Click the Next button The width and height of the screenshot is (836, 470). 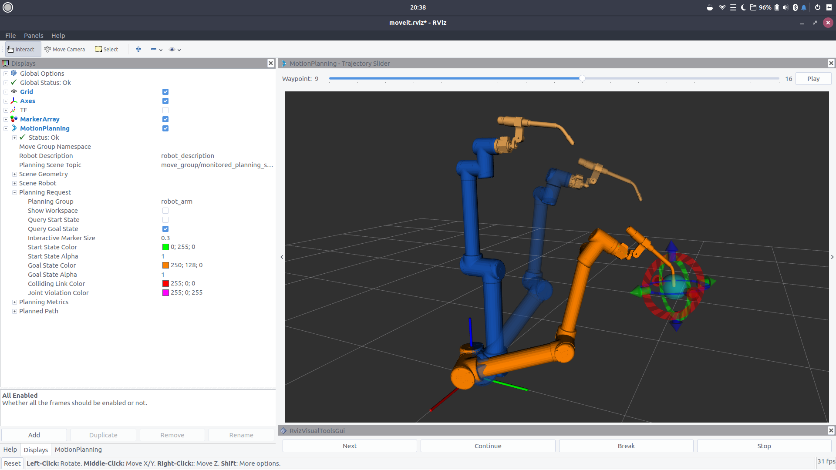[x=350, y=446]
